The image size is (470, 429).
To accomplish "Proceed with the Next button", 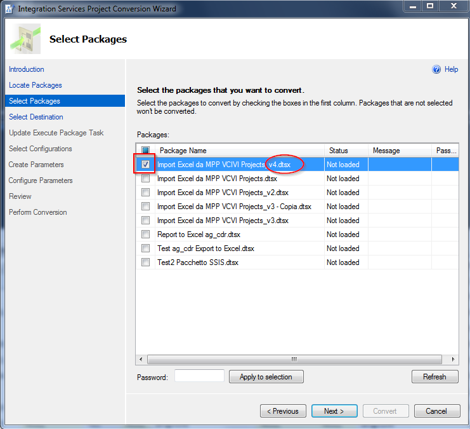I will pyautogui.click(x=334, y=411).
